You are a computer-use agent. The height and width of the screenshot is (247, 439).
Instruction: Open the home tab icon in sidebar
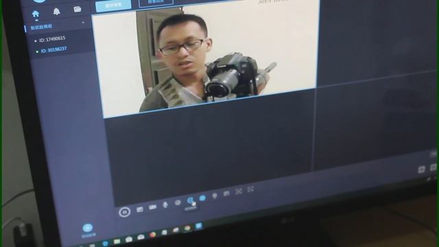(x=36, y=14)
